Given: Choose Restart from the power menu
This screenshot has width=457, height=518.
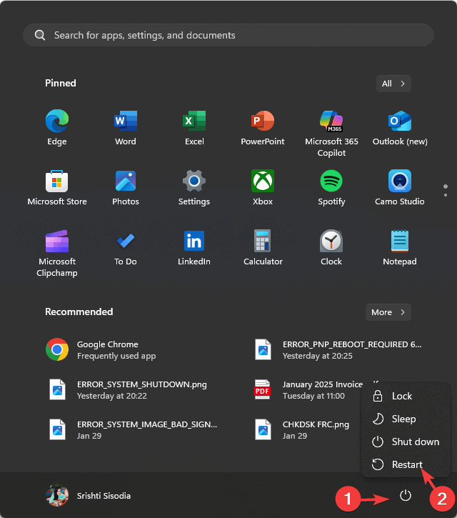Looking at the screenshot, I should click(406, 464).
